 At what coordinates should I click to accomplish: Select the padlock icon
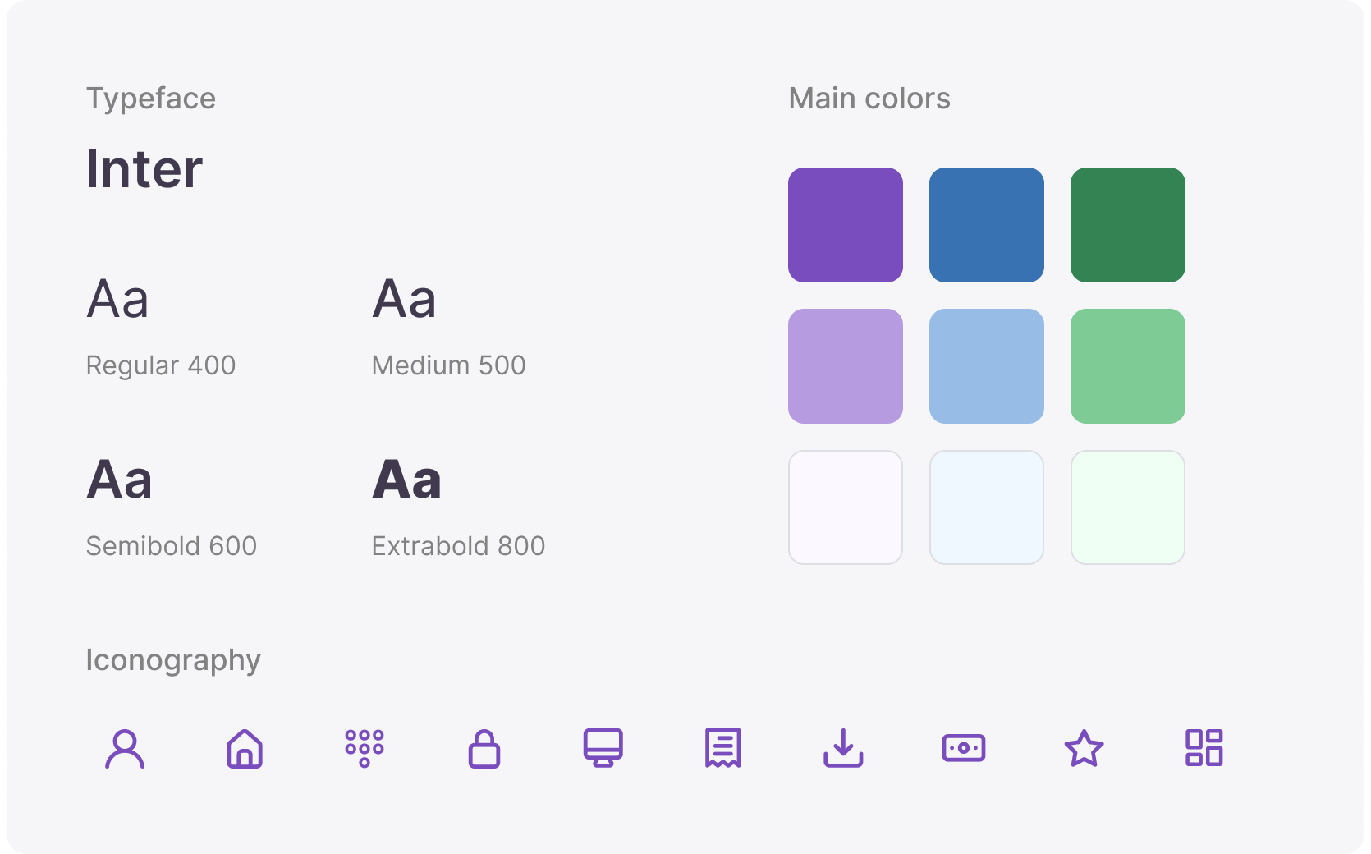point(484,749)
